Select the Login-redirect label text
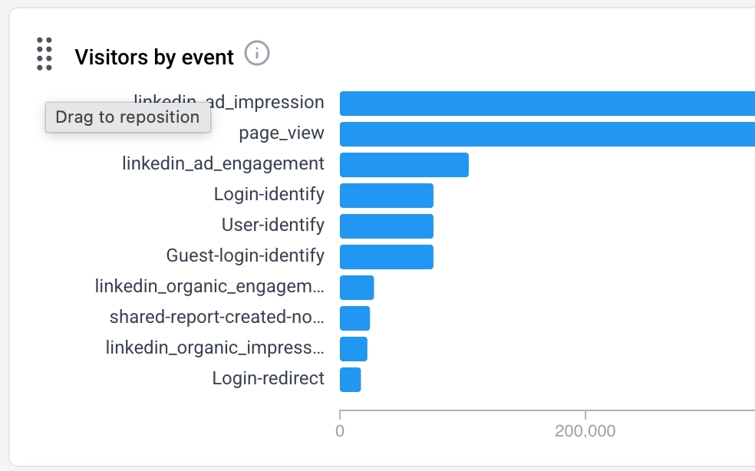The width and height of the screenshot is (755, 471). tap(268, 378)
